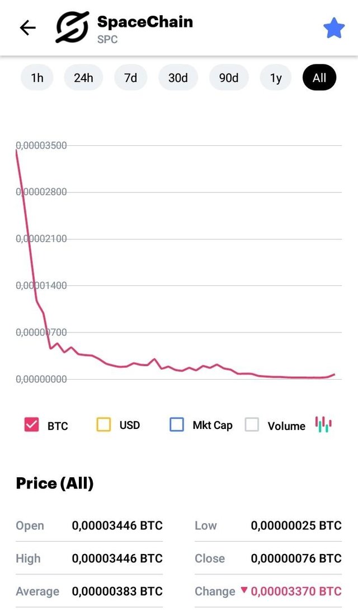Click the Open price value

tap(117, 526)
